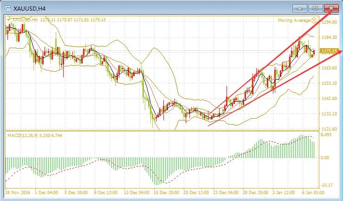This screenshot has width=343, height=201.
Task: Click the 1184.30 price scale label
Action: [329, 38]
